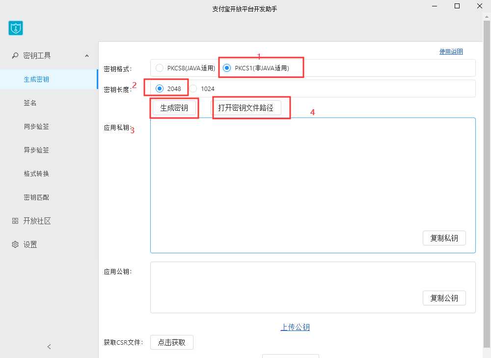This screenshot has width=491, height=358.
Task: Click the 设置 gear icon
Action: pos(15,244)
